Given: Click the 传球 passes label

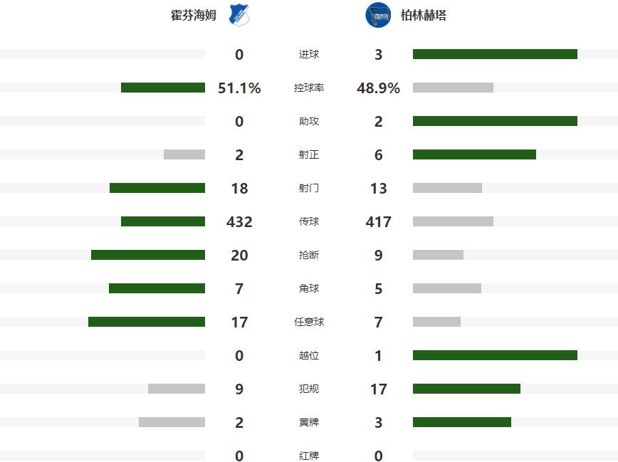Looking at the screenshot, I should coord(308,221).
